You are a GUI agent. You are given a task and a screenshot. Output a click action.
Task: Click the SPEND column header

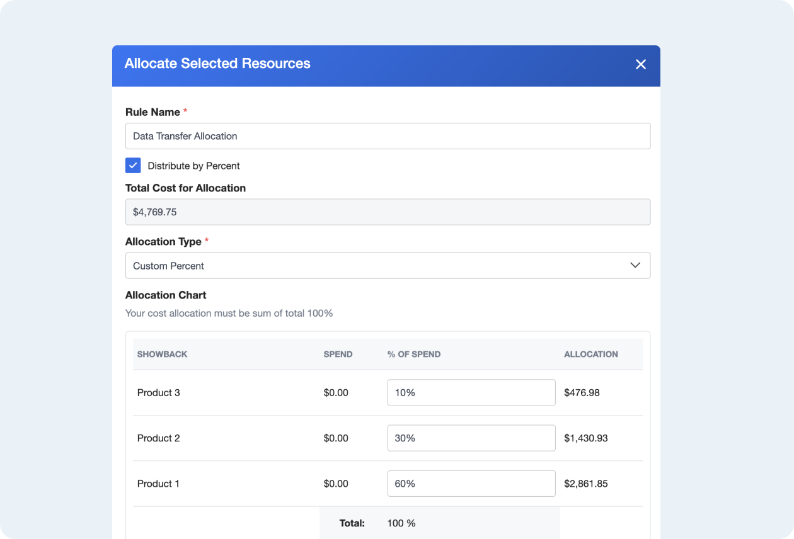[338, 355]
